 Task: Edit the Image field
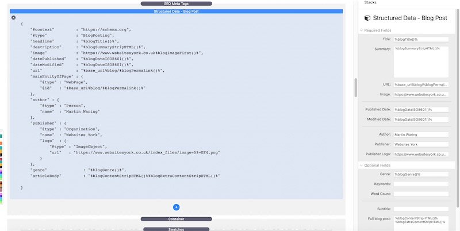pyautogui.click(x=421, y=95)
